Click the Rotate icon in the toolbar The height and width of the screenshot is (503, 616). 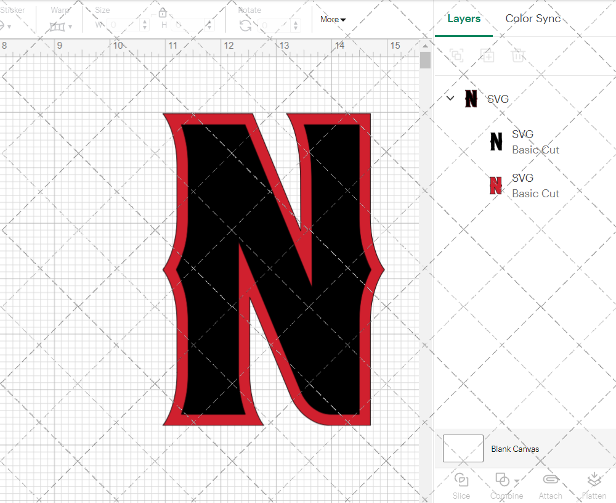245,25
